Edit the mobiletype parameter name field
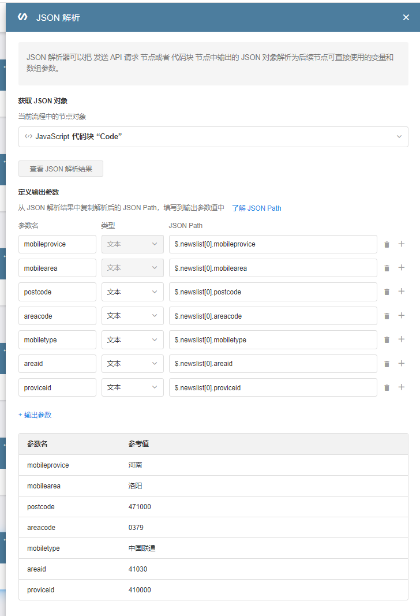This screenshot has height=616, width=420. pos(57,340)
